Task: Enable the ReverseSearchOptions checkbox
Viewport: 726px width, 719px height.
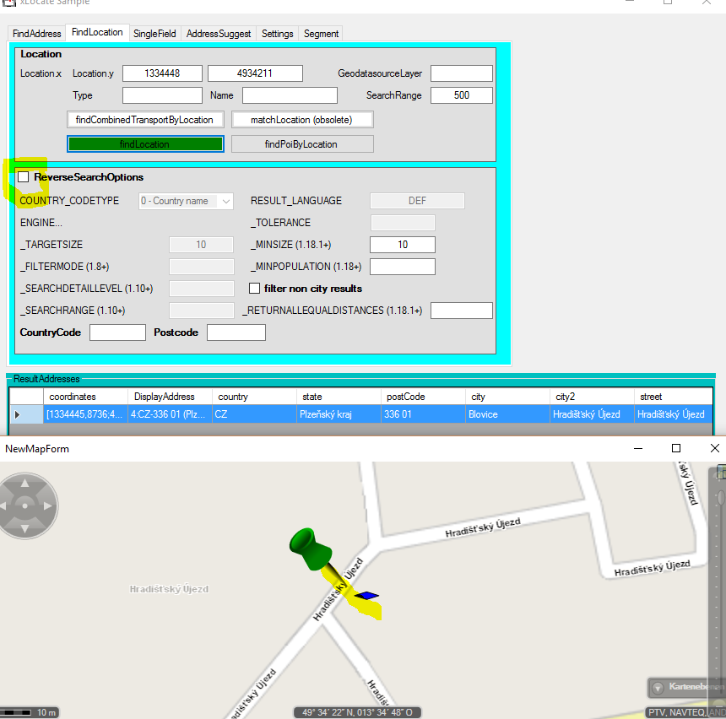Action: point(24,177)
